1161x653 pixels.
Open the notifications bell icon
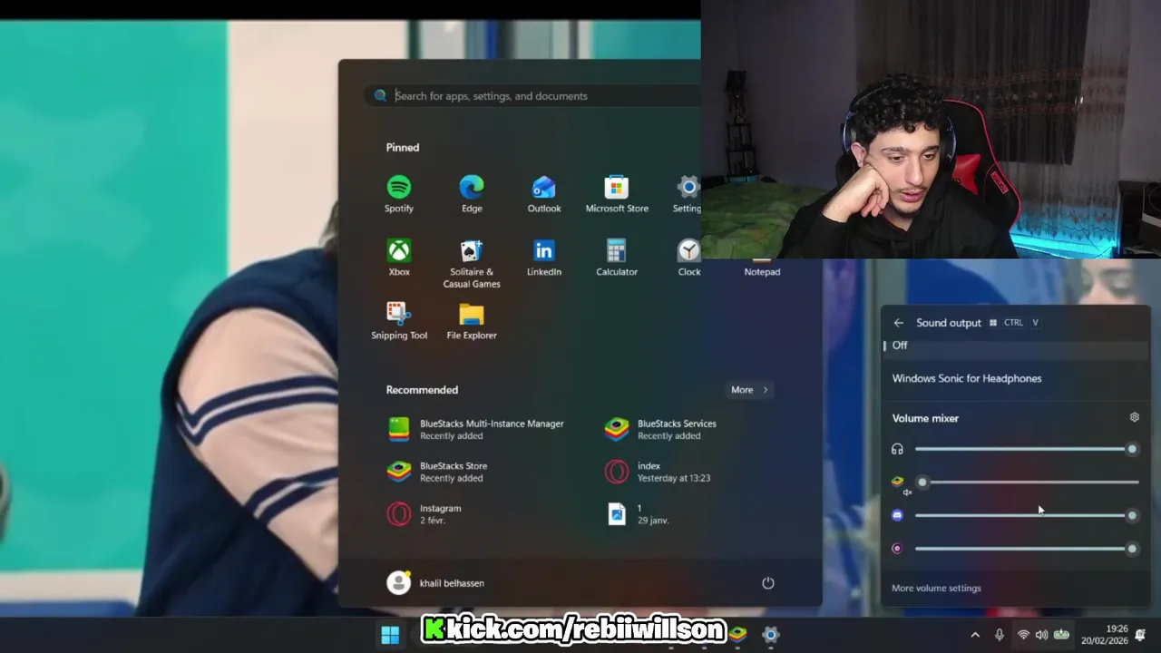point(1141,635)
